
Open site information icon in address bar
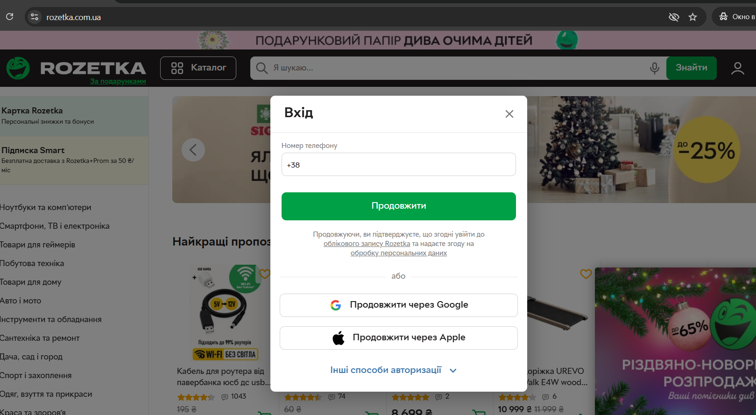[34, 17]
